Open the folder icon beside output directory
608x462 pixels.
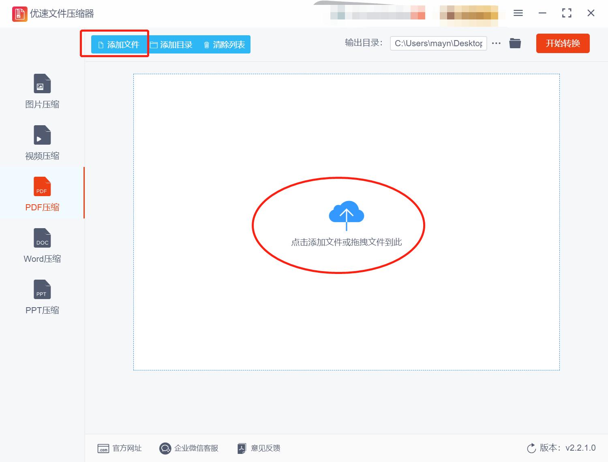(515, 43)
